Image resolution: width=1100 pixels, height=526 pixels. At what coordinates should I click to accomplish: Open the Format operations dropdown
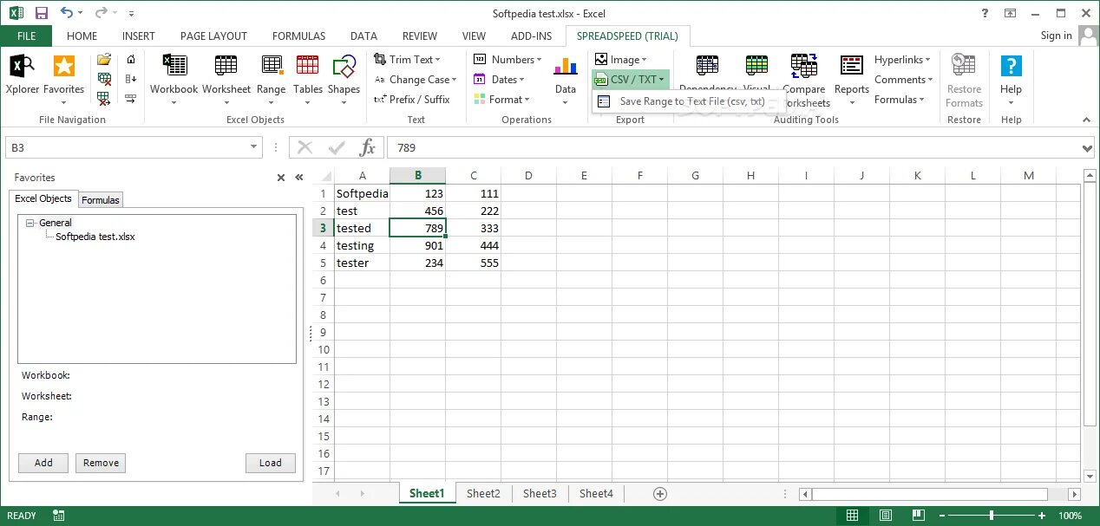[x=501, y=100]
